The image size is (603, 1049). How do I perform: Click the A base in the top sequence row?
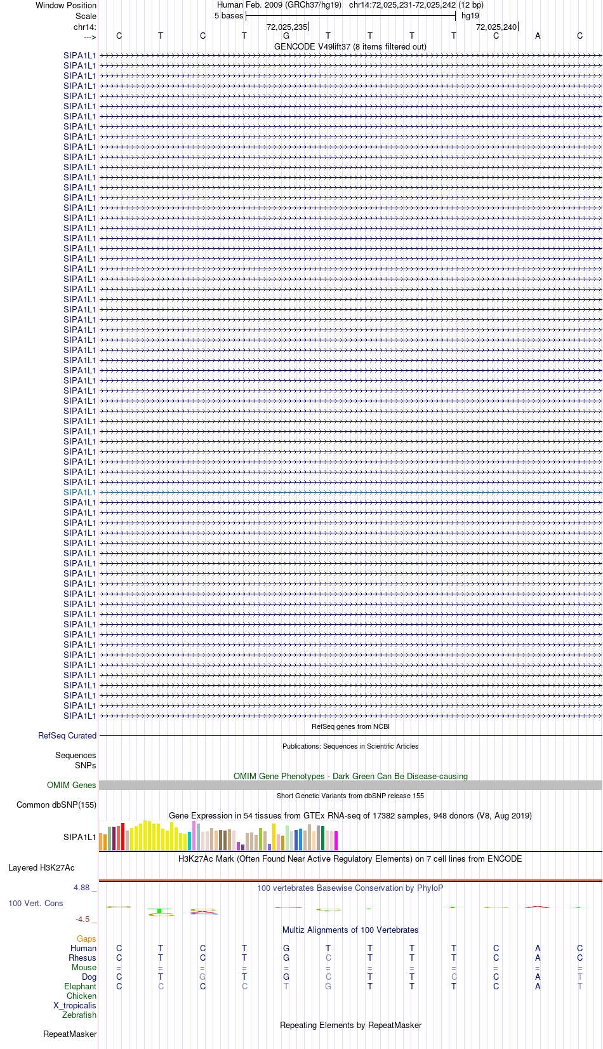pyautogui.click(x=538, y=36)
